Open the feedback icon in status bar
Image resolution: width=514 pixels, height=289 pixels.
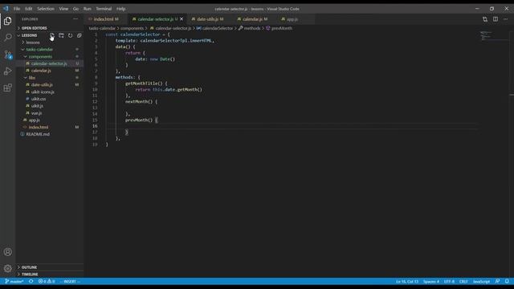498,282
